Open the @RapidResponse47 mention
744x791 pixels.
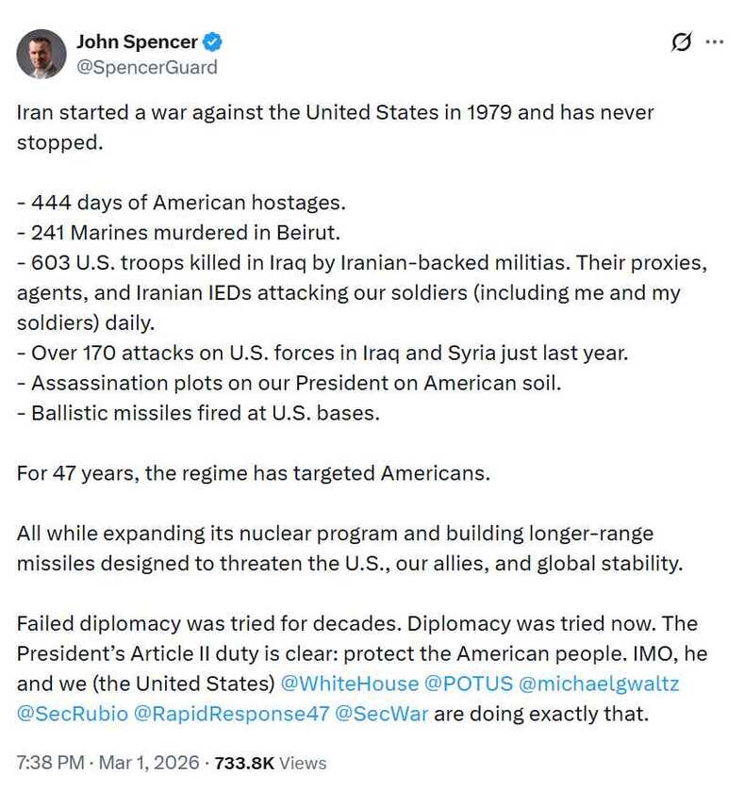point(234,713)
